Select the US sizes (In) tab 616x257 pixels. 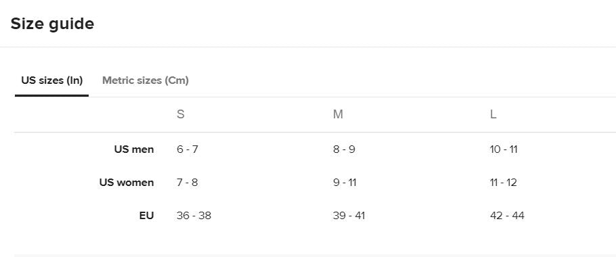click(x=52, y=80)
